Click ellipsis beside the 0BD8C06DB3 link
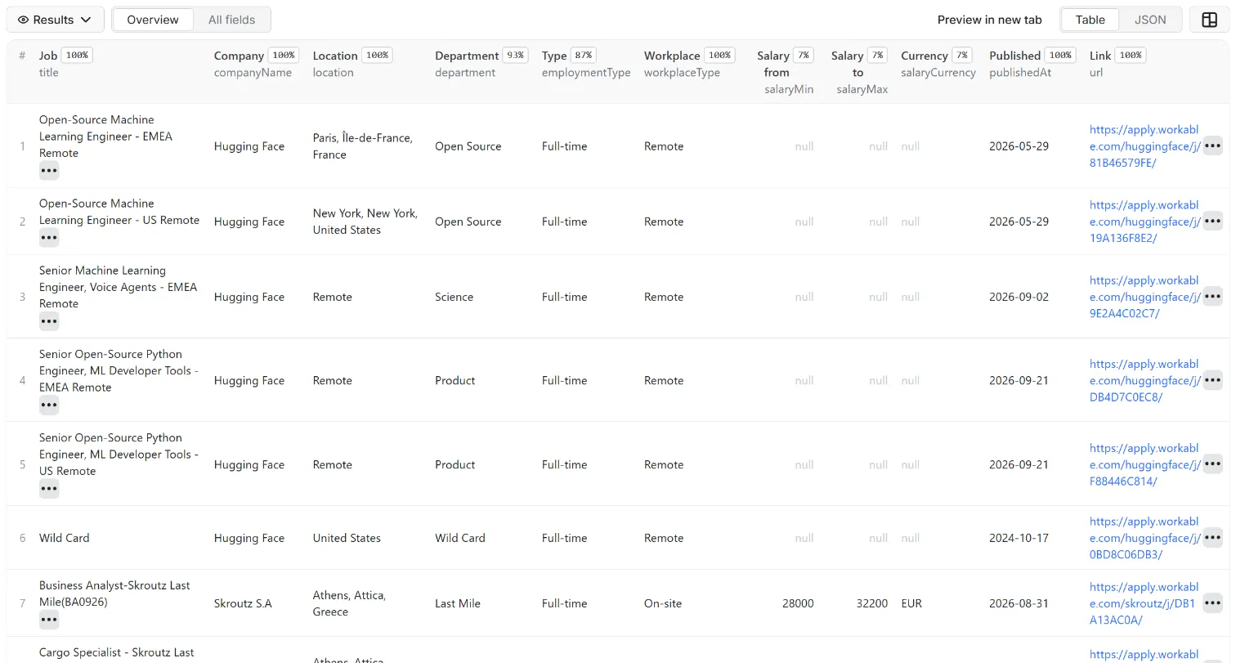Screen dimensions: 1236x663 [x=1213, y=538]
